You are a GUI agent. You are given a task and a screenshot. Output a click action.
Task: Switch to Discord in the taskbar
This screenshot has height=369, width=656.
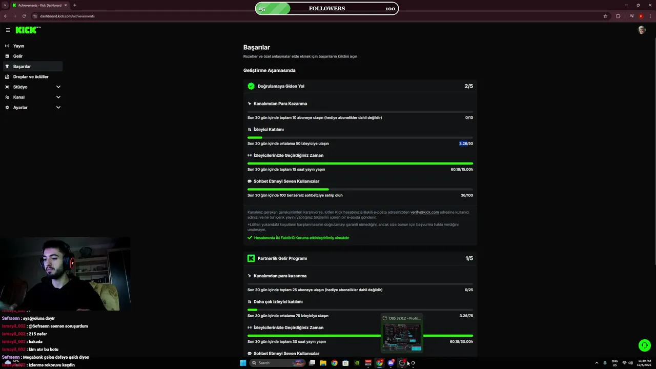(x=391, y=363)
